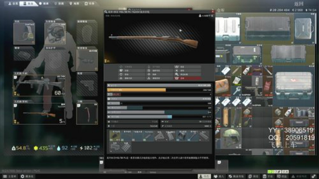Select the Gear tab with backpack icon

pyautogui.click(x=28, y=4)
